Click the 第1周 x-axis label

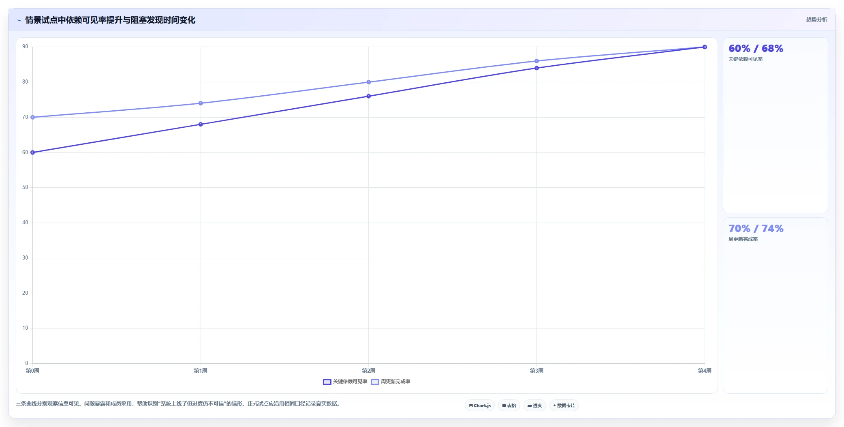[x=201, y=371]
